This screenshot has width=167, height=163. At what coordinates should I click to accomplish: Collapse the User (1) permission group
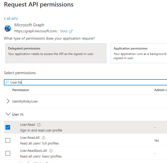click(x=8, y=114)
